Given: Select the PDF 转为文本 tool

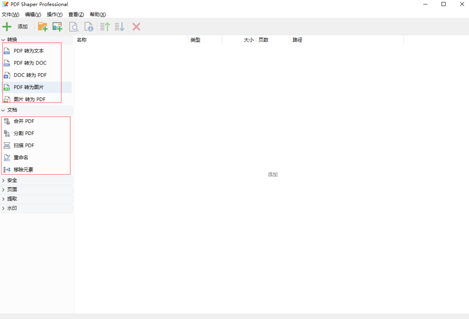Looking at the screenshot, I should (29, 50).
